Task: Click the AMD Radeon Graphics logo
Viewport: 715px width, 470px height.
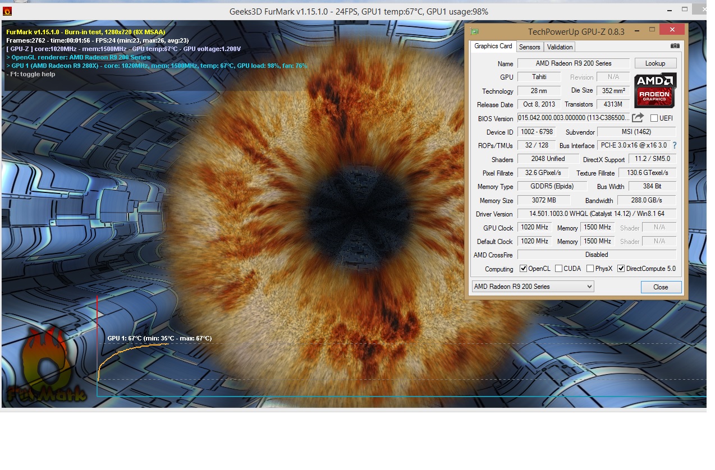Action: click(x=655, y=90)
